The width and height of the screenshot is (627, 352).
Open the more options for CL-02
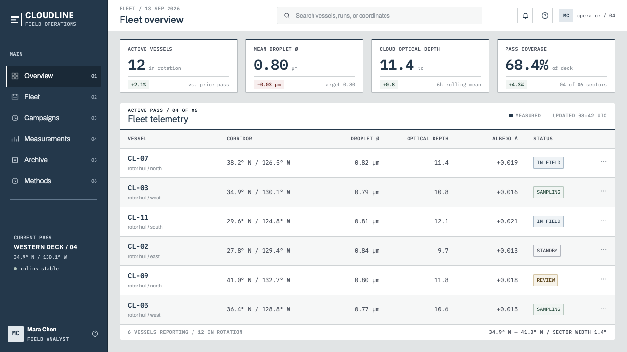tap(603, 250)
